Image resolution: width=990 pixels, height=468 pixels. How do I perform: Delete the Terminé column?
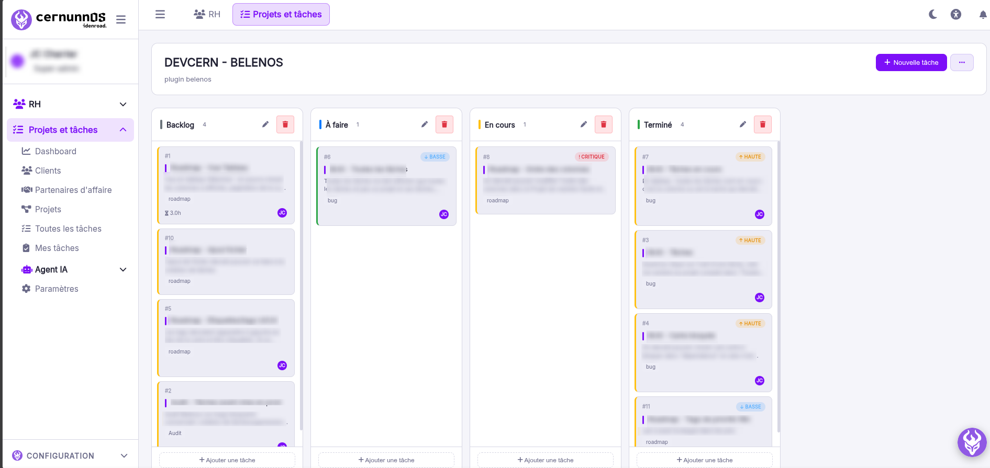click(x=763, y=124)
